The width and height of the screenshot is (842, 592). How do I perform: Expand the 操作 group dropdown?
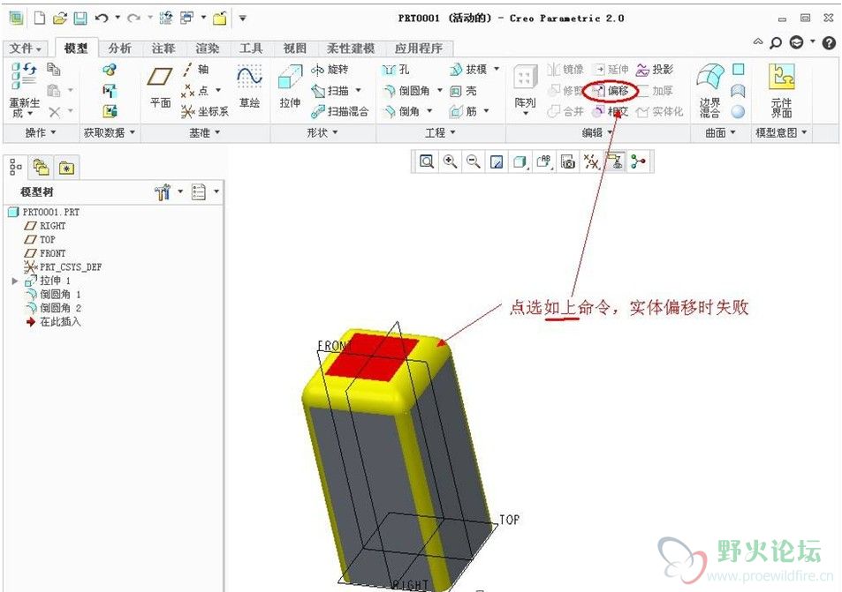tap(41, 132)
